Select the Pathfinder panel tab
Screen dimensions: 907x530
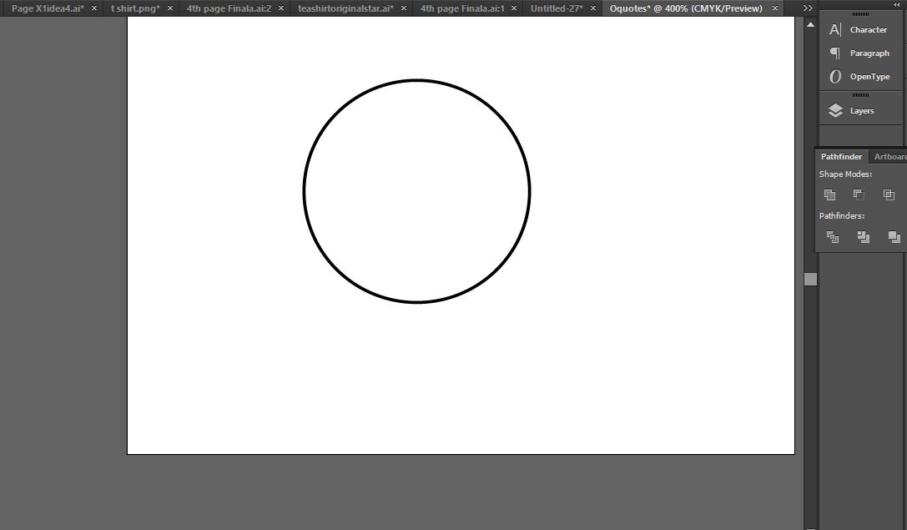click(x=842, y=156)
